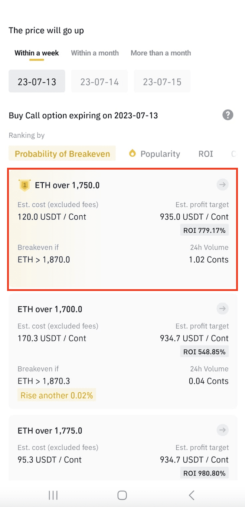Image resolution: width=245 pixels, height=507 pixels.
Task: Switch to More than a month tab
Action: pos(161,53)
